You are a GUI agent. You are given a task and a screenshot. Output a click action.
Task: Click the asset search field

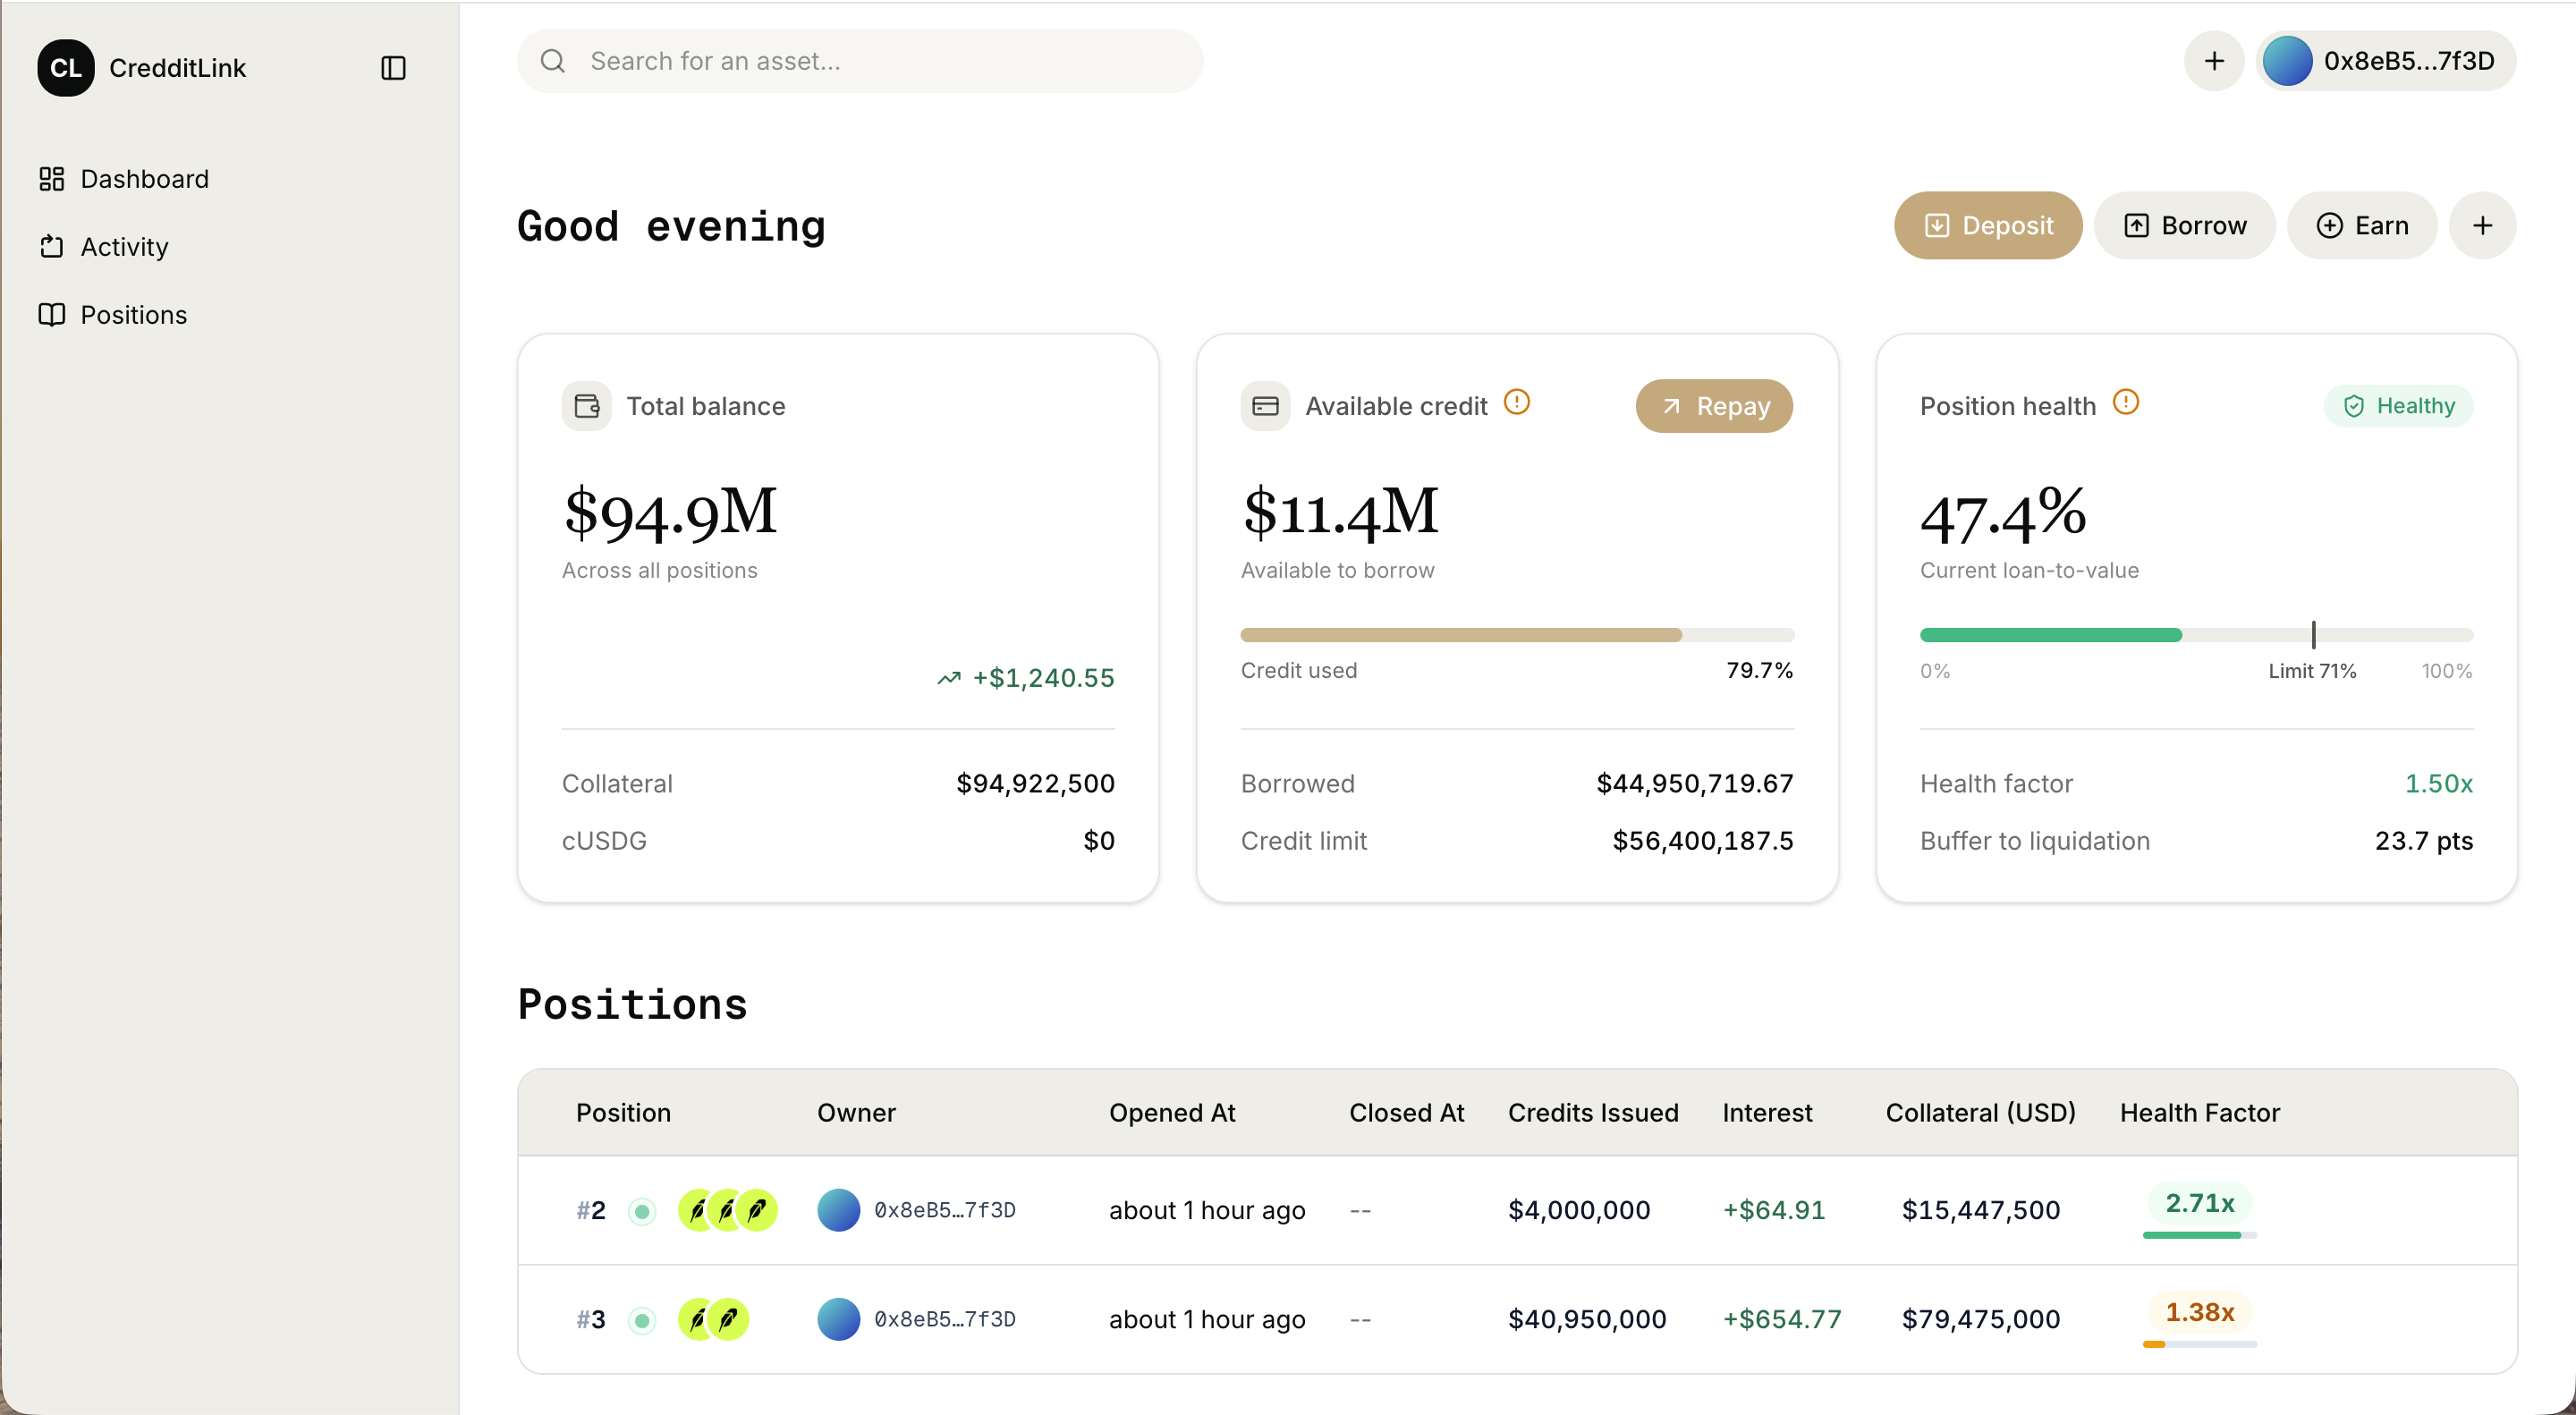pos(860,61)
